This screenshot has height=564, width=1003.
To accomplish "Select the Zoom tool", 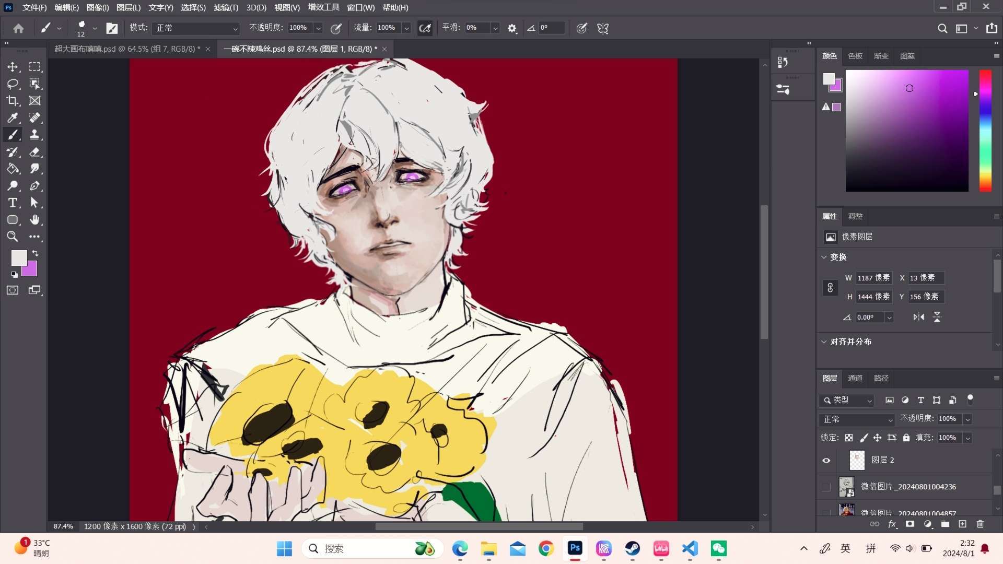I will tap(13, 237).
